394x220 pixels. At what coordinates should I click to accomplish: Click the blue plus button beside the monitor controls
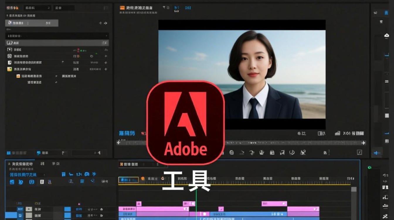click(x=377, y=153)
